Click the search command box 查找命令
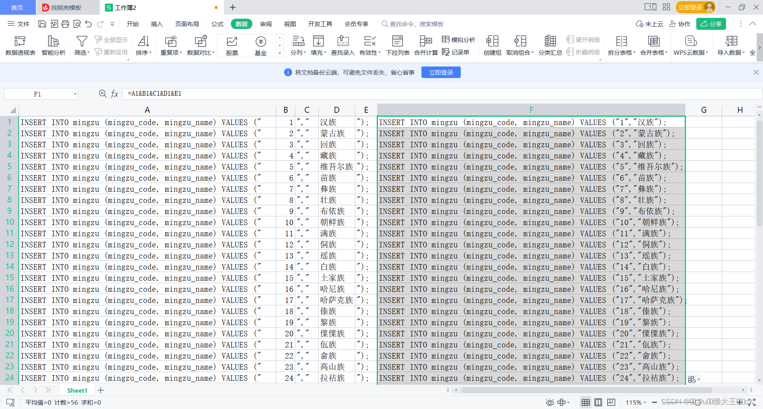The height and width of the screenshot is (409, 763). tap(413, 24)
